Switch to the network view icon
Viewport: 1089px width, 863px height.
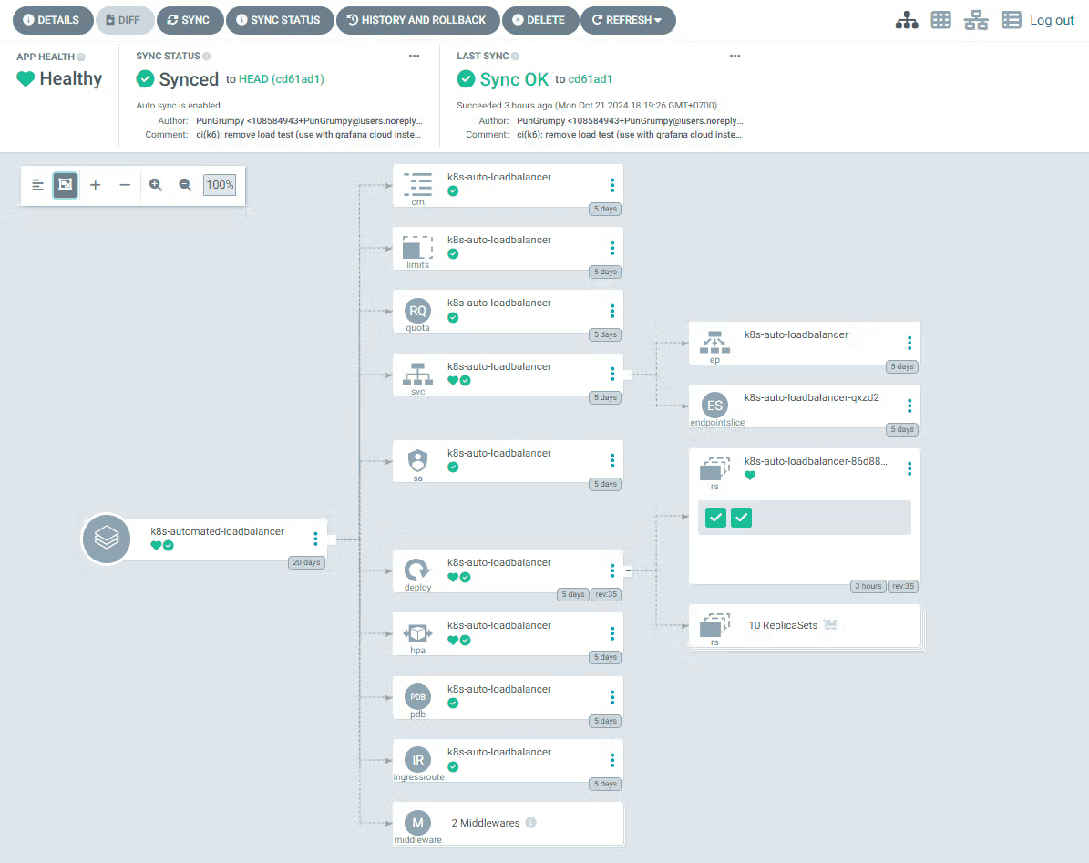[976, 20]
